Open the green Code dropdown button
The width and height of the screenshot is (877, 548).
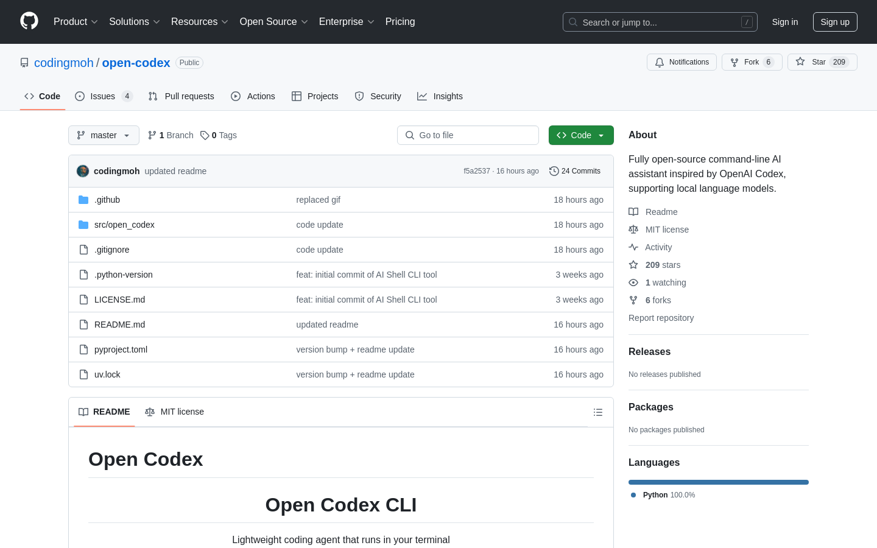581,135
